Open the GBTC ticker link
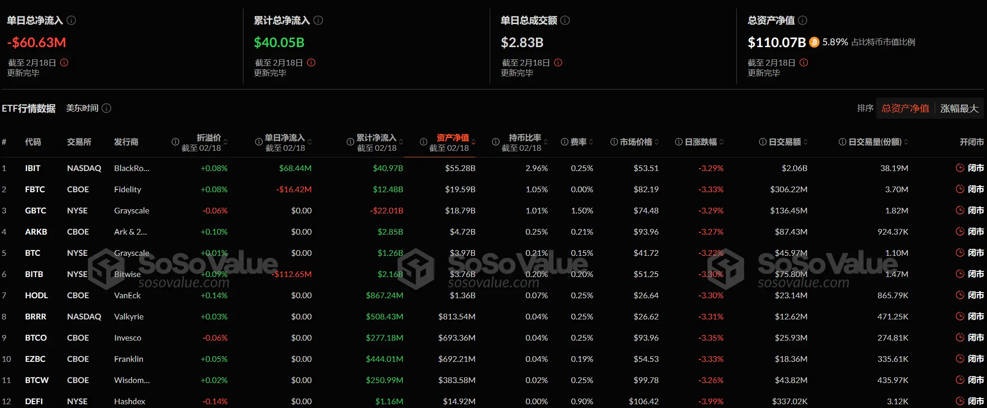The image size is (987, 408). click(x=35, y=211)
